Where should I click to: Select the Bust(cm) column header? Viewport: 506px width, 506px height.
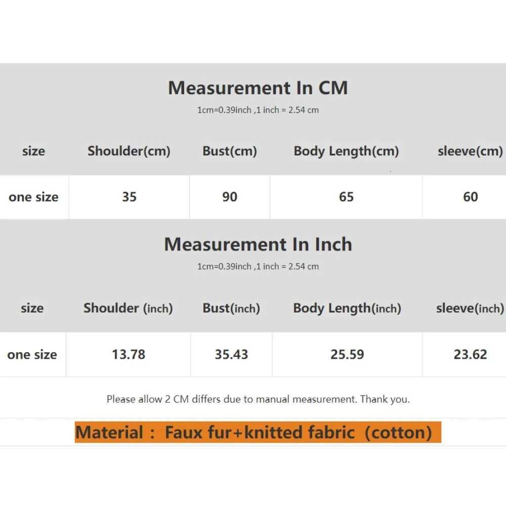point(230,151)
